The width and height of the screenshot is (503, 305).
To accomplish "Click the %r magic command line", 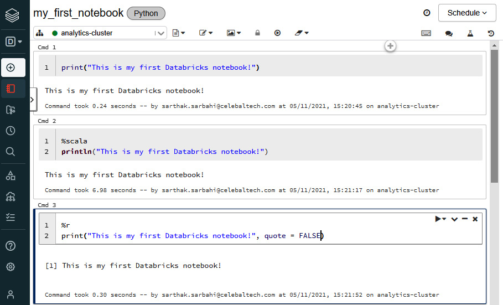I will 65,225.
